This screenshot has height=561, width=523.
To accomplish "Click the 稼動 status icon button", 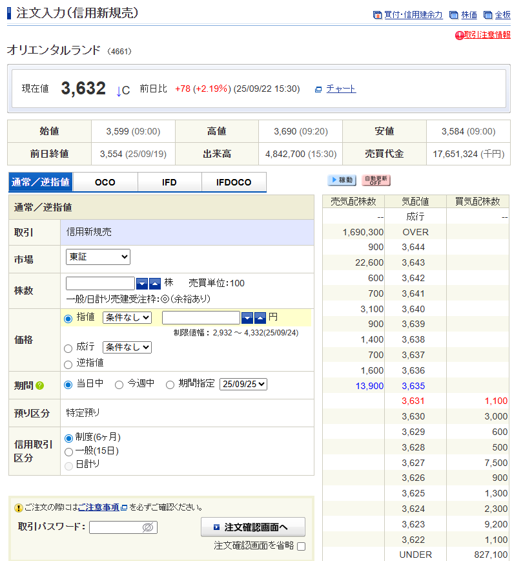I will point(342,180).
